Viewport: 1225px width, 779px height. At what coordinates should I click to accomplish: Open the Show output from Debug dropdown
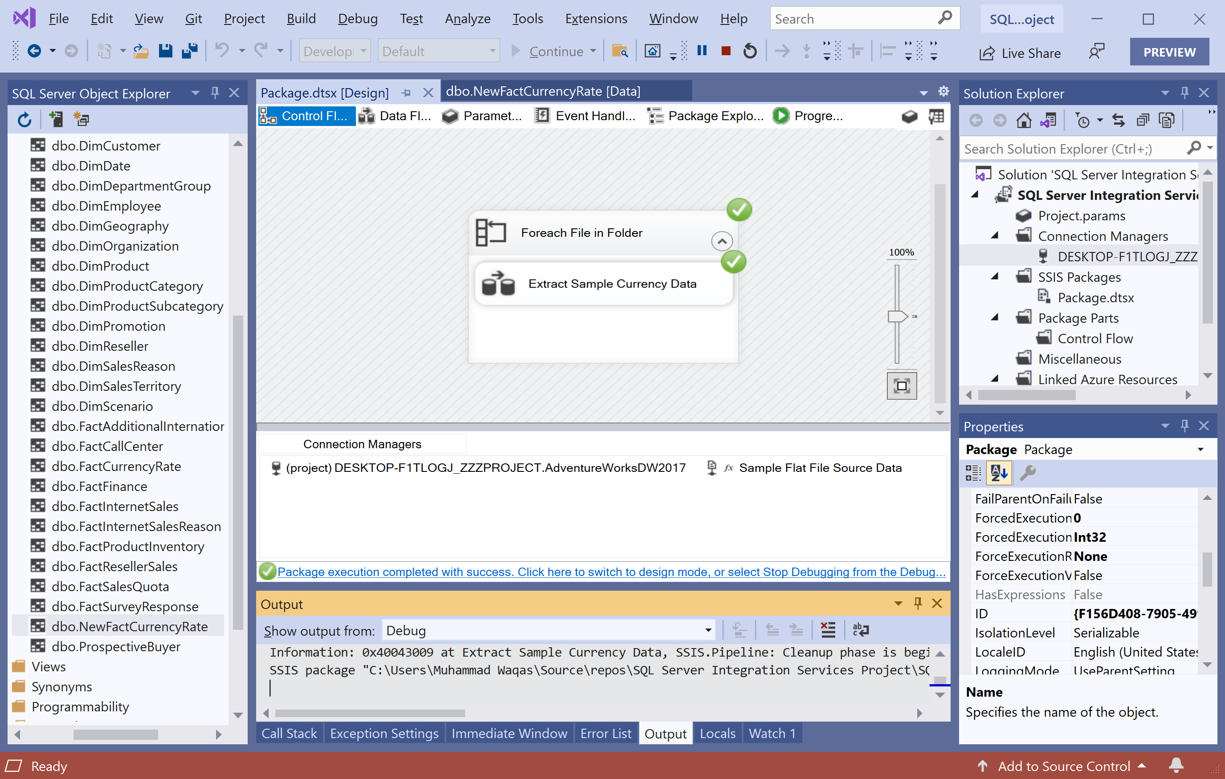pyautogui.click(x=708, y=630)
